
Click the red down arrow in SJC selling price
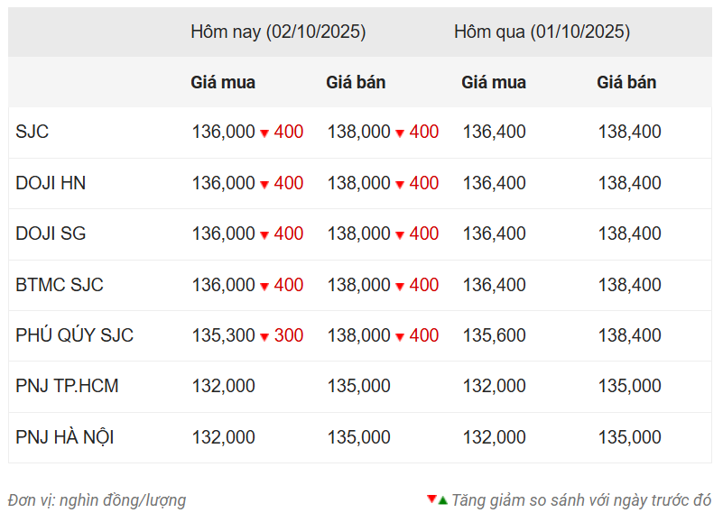[x=400, y=133]
